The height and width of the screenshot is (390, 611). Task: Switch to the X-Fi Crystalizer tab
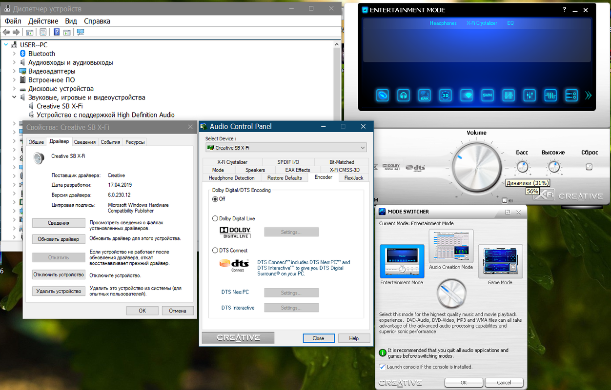coord(232,162)
